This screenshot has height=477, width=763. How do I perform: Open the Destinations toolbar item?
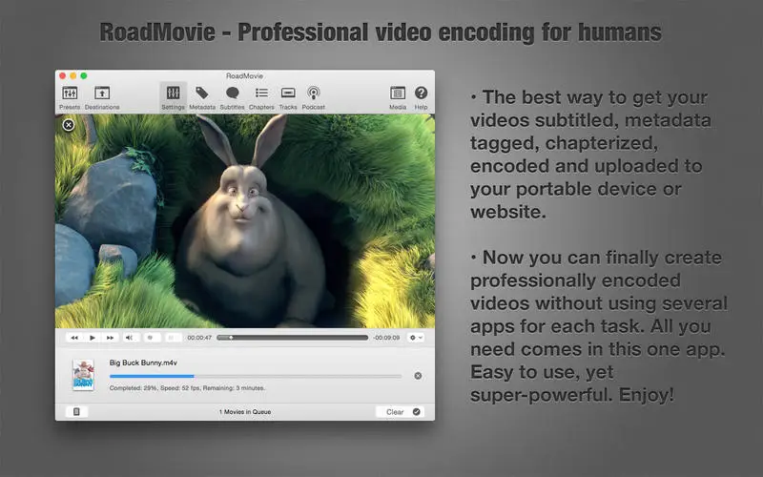coord(102,97)
